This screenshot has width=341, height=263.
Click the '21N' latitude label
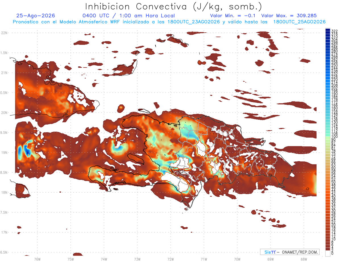click(x=4, y=73)
